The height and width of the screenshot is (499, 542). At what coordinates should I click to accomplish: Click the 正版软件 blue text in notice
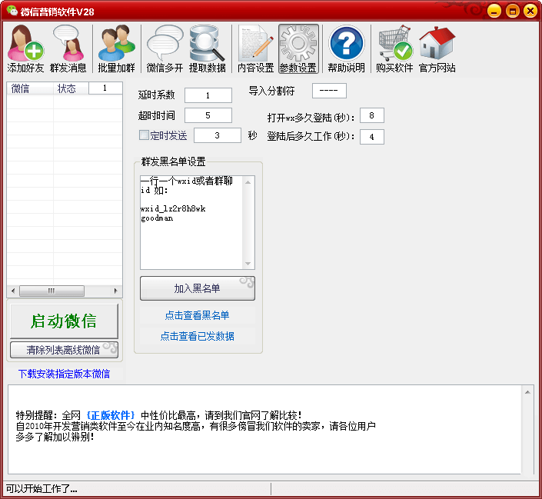[x=111, y=415]
